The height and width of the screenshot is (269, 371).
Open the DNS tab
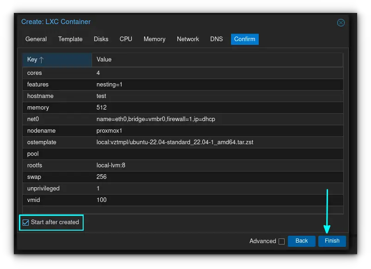pos(216,39)
